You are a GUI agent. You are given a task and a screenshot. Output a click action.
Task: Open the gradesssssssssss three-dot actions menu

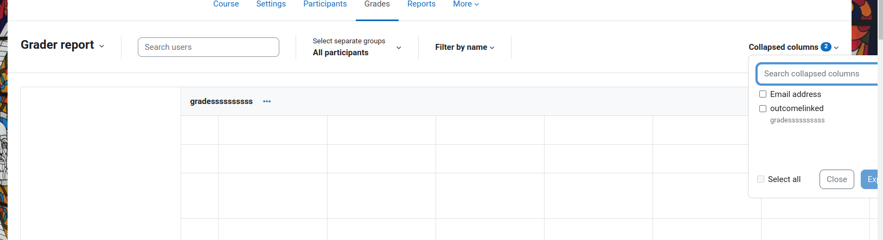coord(267,101)
